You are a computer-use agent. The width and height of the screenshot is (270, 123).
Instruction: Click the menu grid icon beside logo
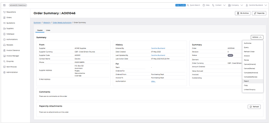click(x=4, y=5)
